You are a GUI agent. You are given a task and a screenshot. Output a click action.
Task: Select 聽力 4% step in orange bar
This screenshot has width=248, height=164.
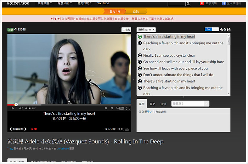[115, 11]
